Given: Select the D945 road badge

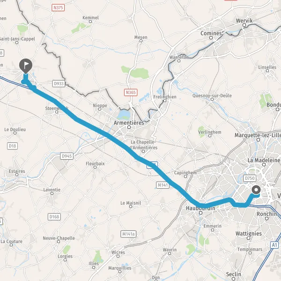Looking at the screenshot, I should tap(67, 156).
